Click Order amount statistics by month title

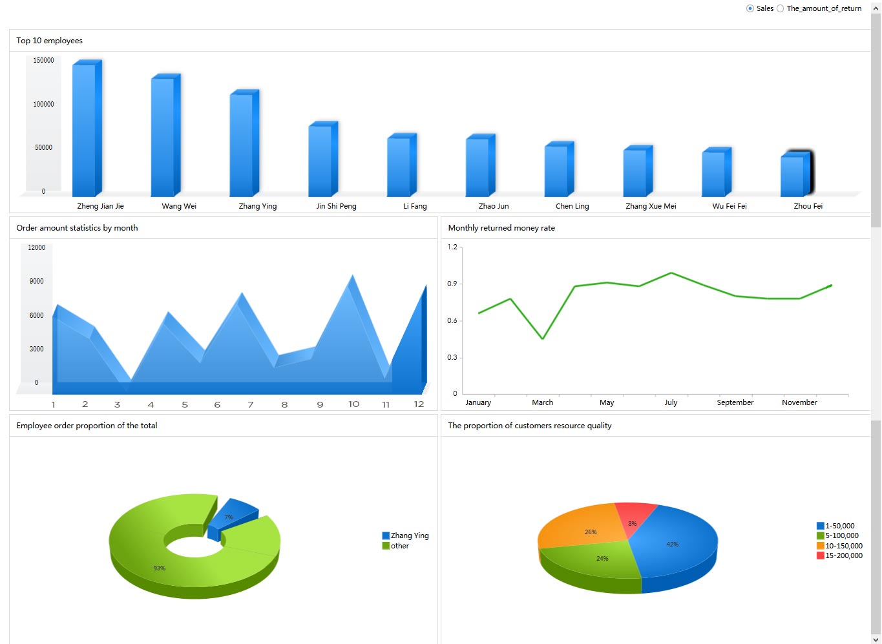coord(77,228)
